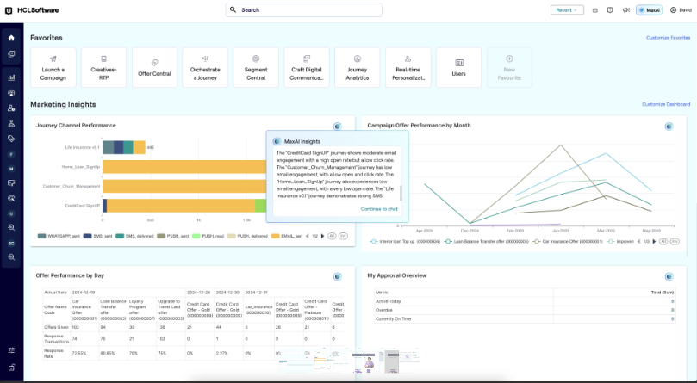The image size is (697, 383).
Task: Click the Users favorite tile
Action: coord(459,67)
